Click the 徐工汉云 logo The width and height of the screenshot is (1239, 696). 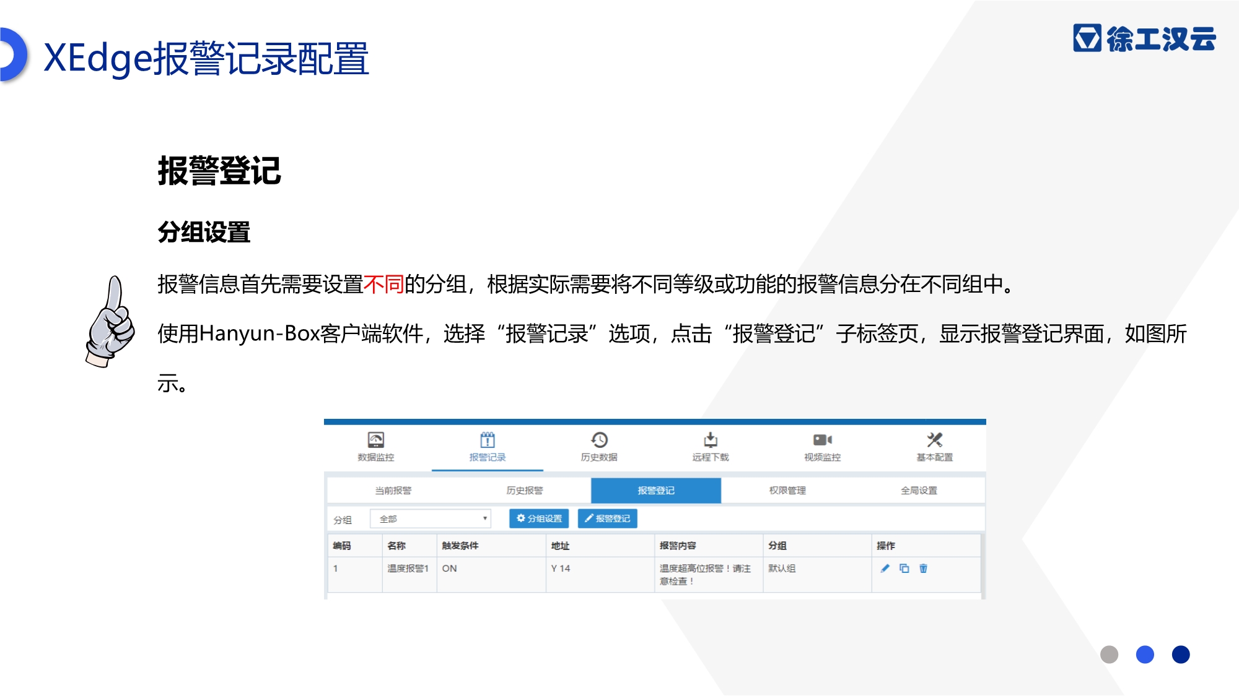[1144, 38]
